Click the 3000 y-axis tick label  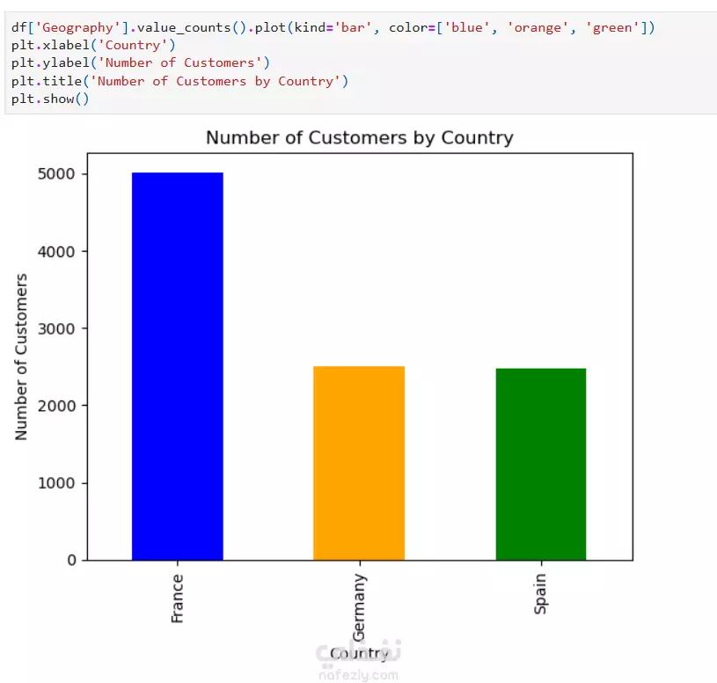click(x=56, y=328)
